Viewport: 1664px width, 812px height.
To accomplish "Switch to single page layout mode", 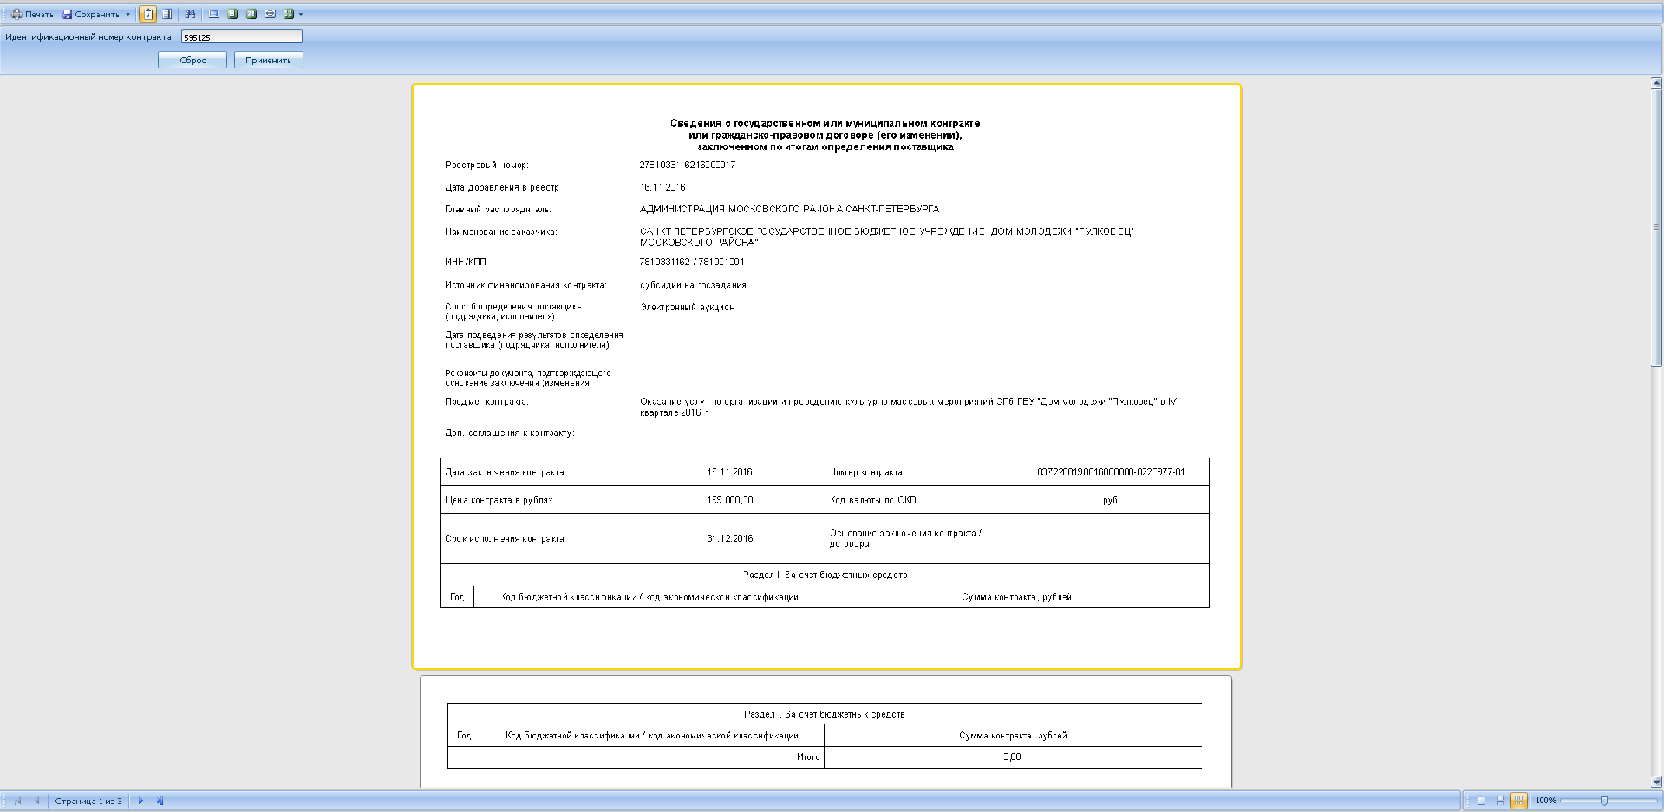I will coord(1481,801).
